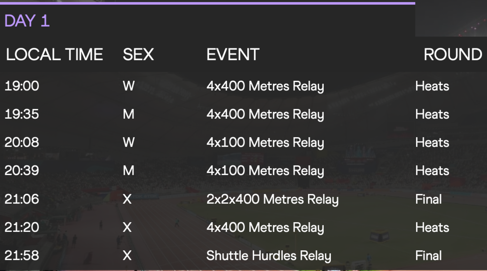Open the 19:00 Women's 4x400 Metres Relay event
This screenshot has height=271, width=487.
click(x=265, y=86)
